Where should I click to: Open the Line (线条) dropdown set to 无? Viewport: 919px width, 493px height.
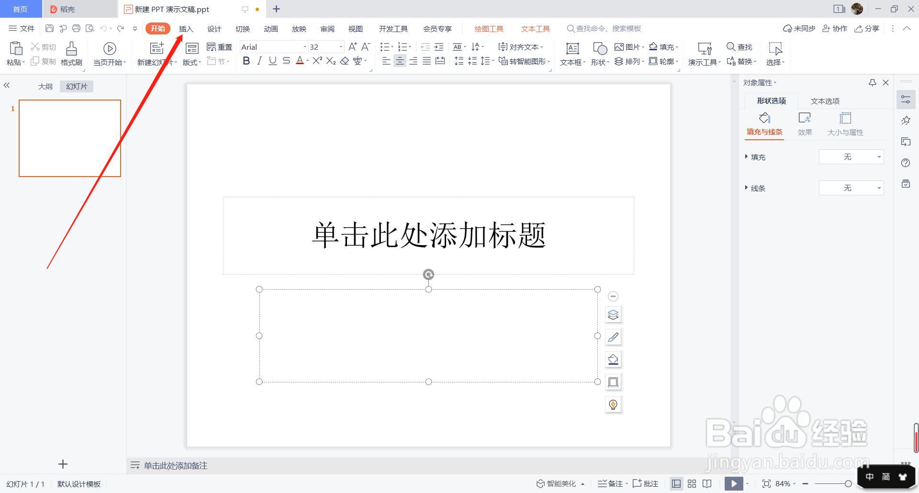pyautogui.click(x=851, y=188)
